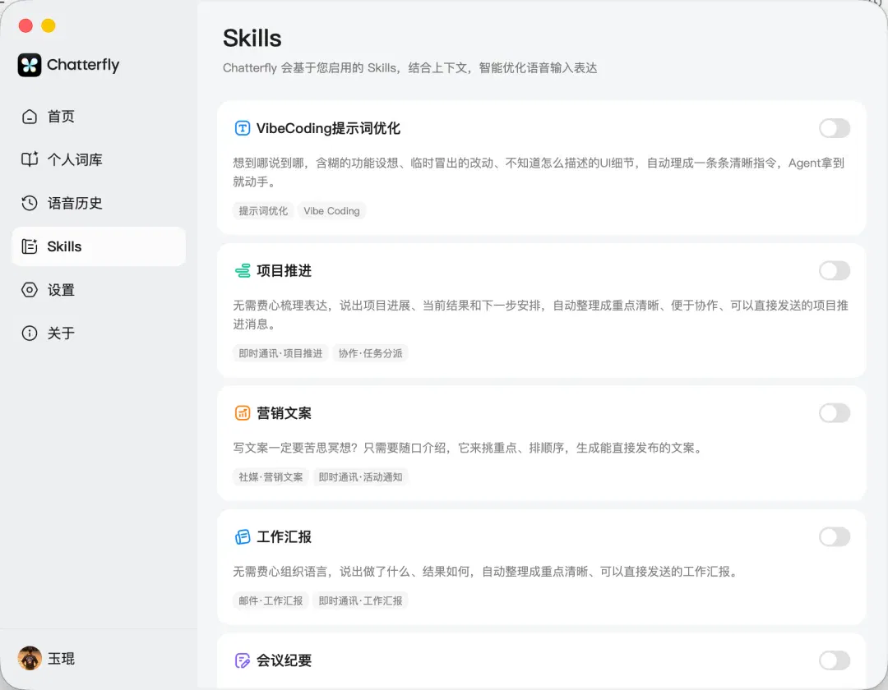Click the Skills page heading
Image resolution: width=888 pixels, height=690 pixels.
coord(252,39)
